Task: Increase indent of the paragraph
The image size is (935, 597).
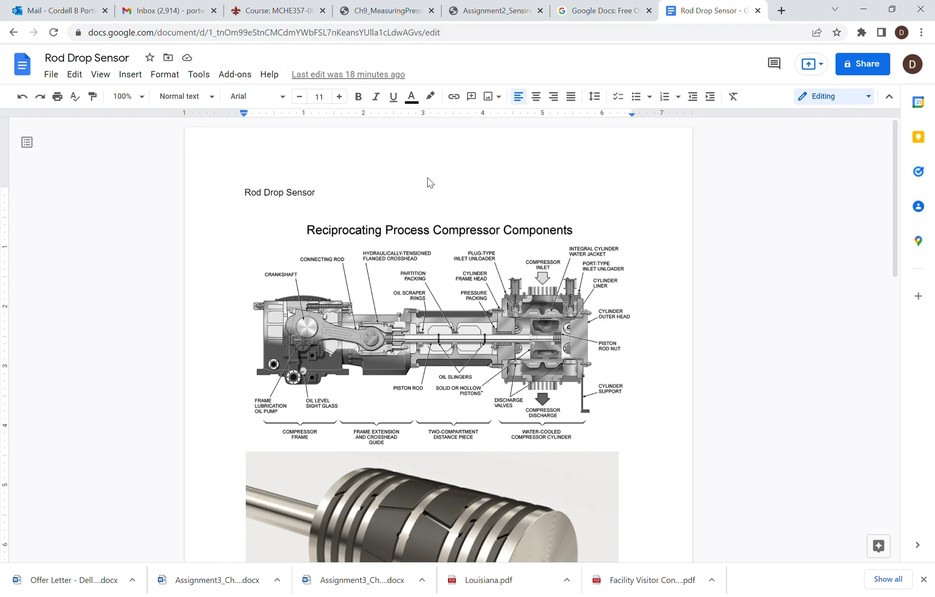Action: click(x=710, y=97)
